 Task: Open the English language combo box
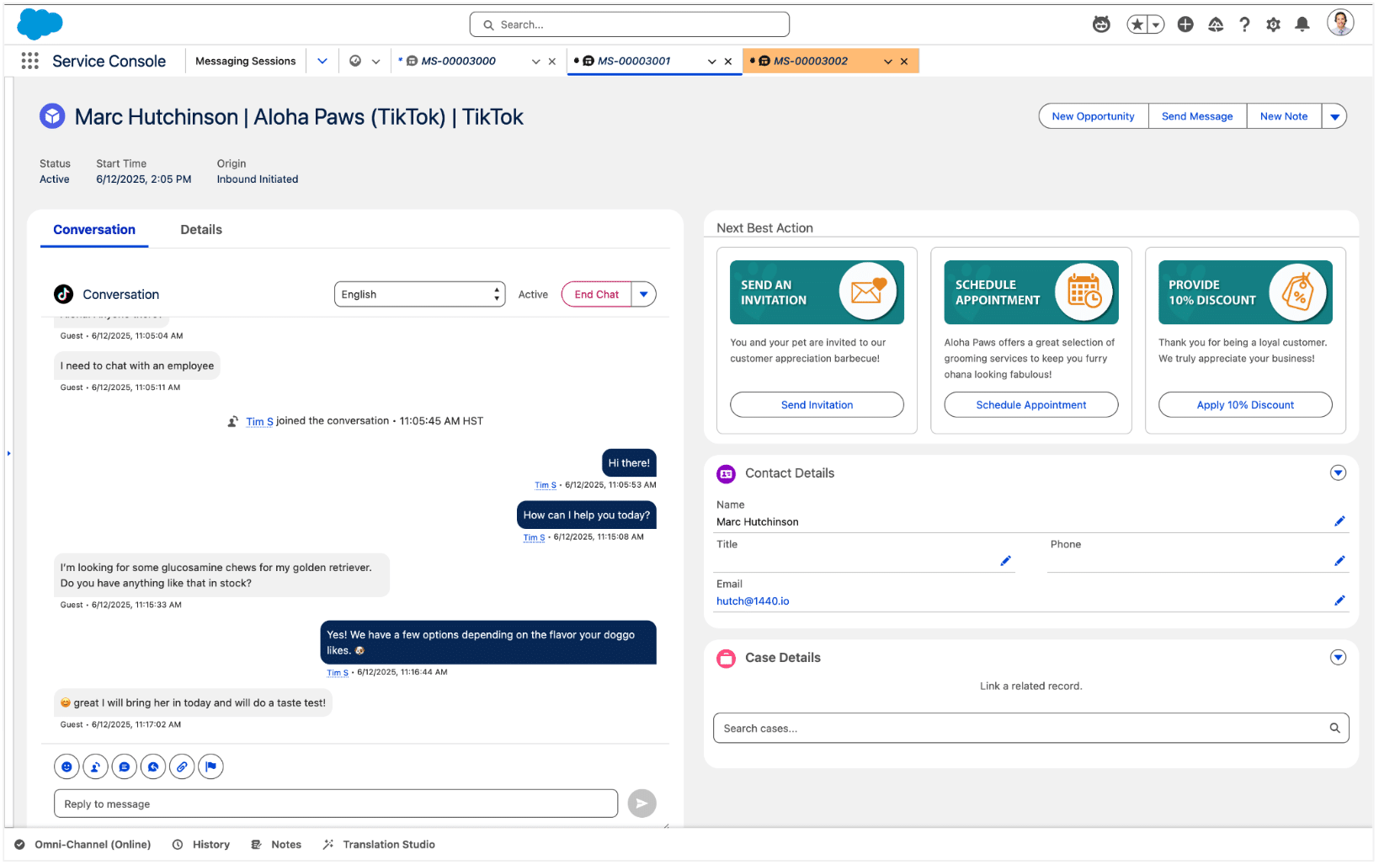(419, 294)
